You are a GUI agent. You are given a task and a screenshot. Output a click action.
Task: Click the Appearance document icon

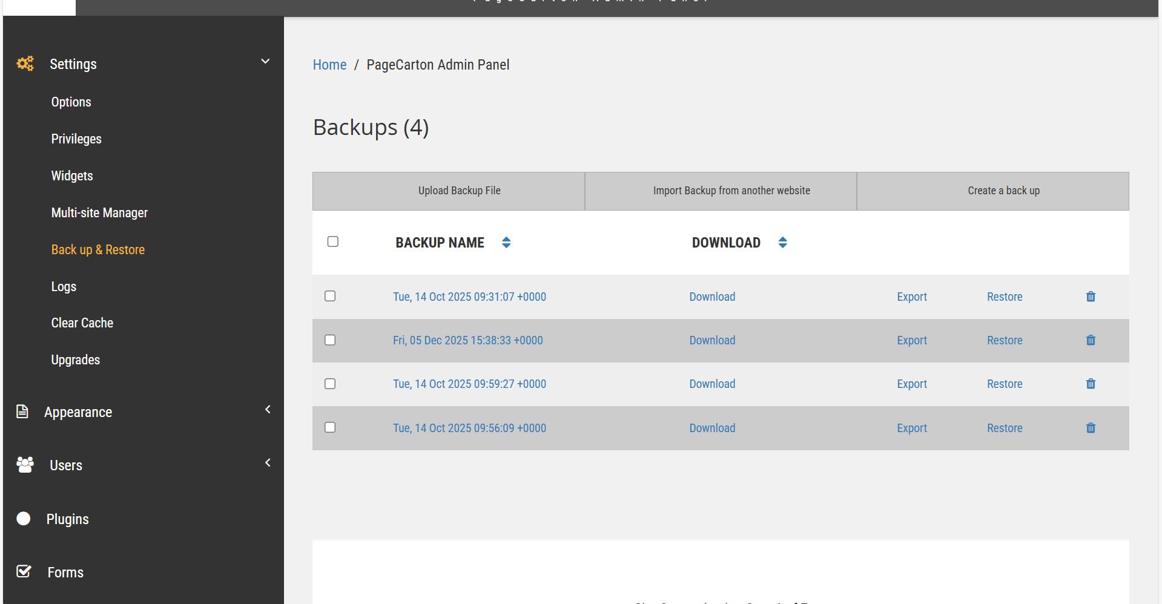click(22, 412)
